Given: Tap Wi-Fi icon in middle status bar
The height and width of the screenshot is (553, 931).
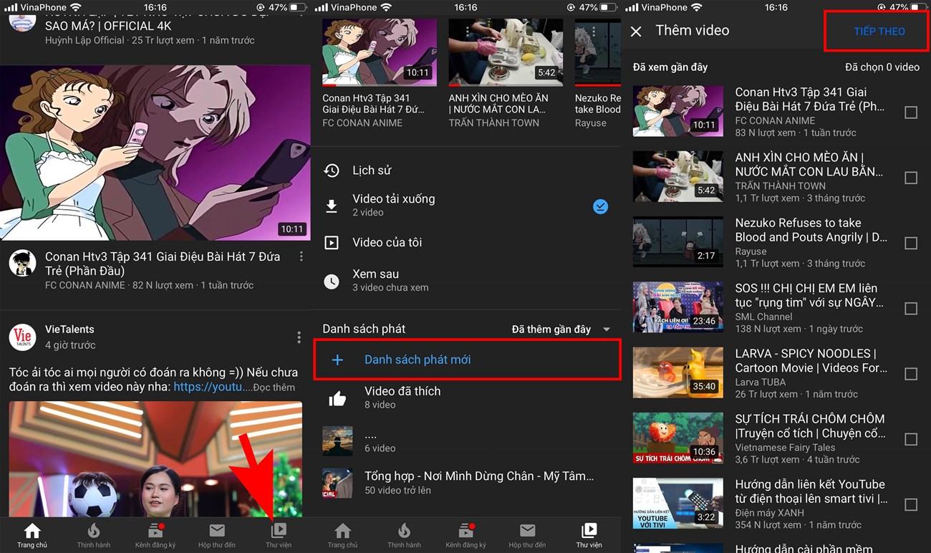Looking at the screenshot, I should 386,7.
